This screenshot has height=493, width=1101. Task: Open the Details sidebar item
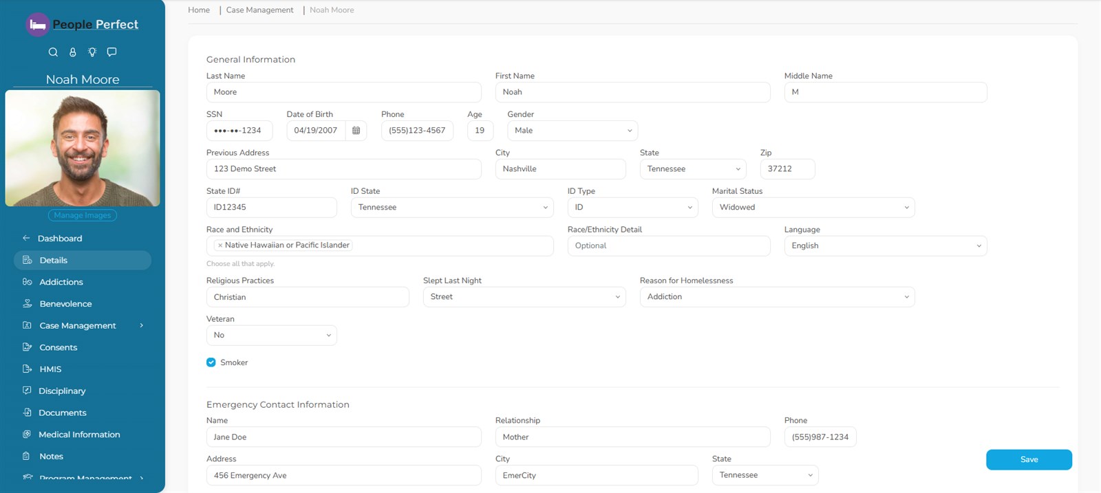(x=83, y=260)
